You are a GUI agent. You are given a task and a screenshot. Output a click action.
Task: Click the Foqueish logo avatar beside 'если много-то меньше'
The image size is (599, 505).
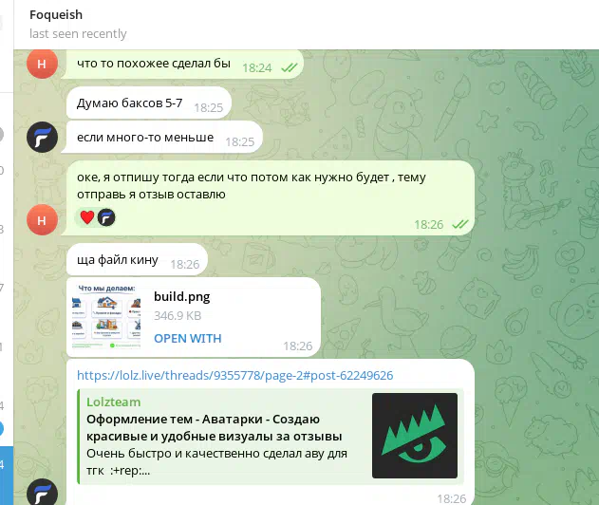pyautogui.click(x=42, y=137)
